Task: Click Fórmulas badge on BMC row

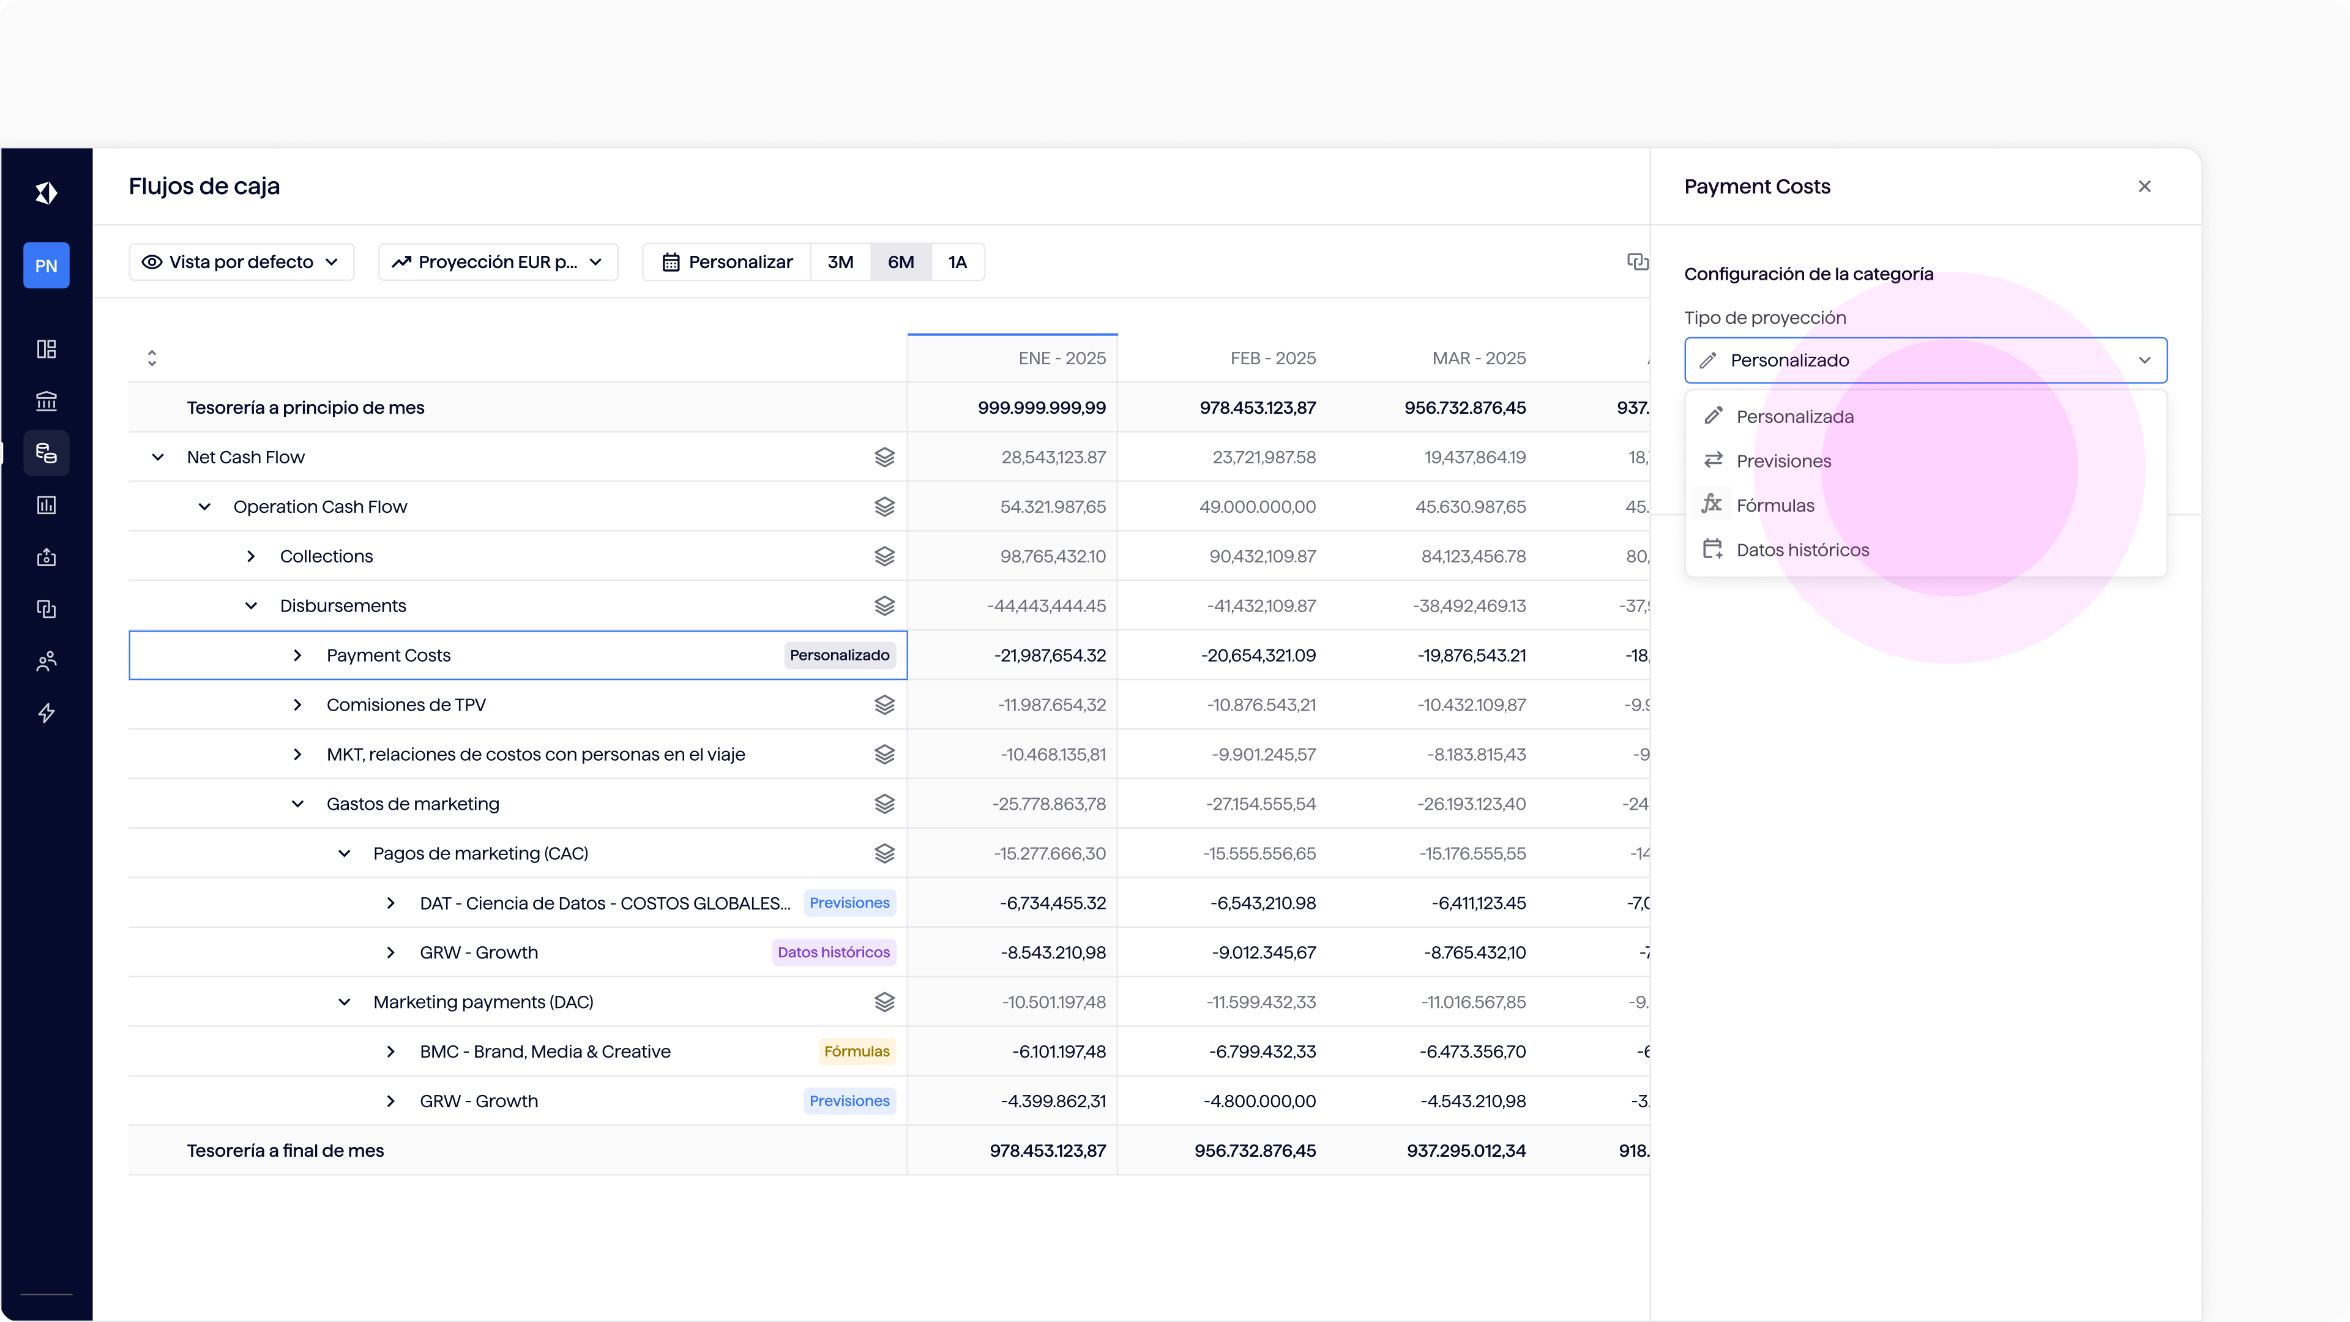Action: (x=857, y=1052)
